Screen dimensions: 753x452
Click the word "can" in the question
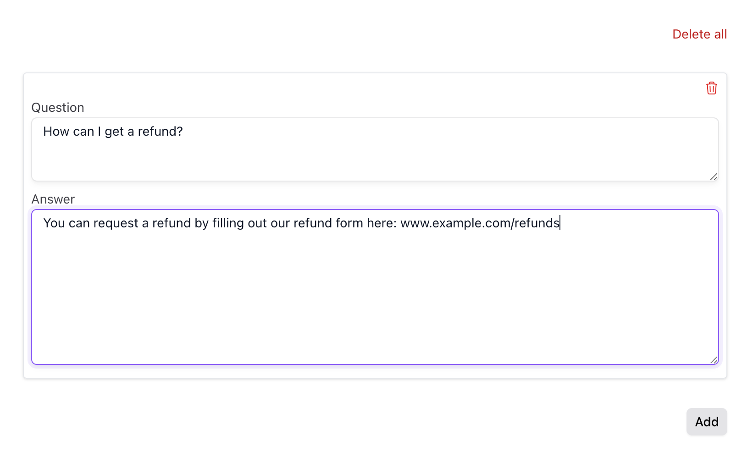[x=83, y=132]
